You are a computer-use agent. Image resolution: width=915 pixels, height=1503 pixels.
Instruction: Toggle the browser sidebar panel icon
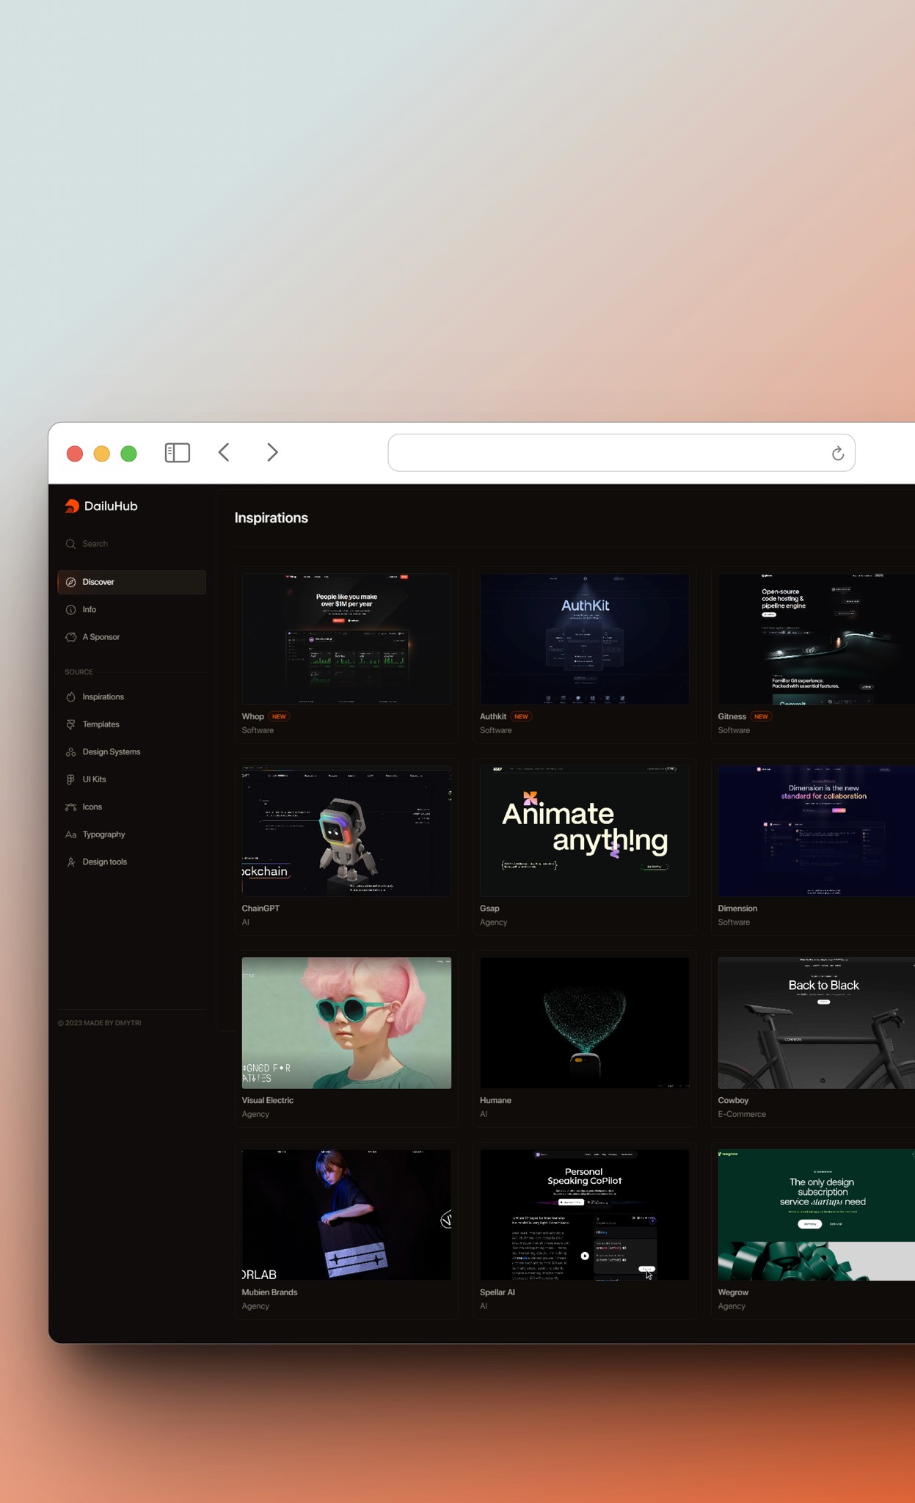(x=178, y=453)
